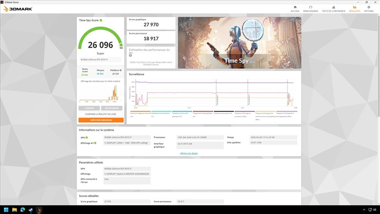Image resolution: width=380 pixels, height=214 pixels.
Task: Click the Votre score 26 096 value
Action: 85,75
